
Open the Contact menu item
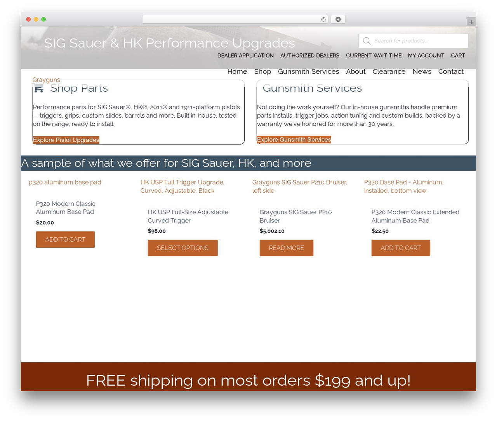[451, 71]
